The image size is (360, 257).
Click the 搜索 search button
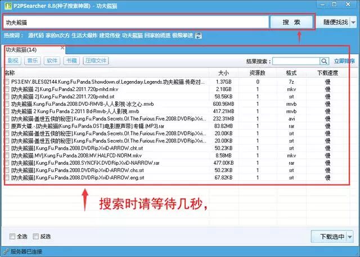pos(291,22)
